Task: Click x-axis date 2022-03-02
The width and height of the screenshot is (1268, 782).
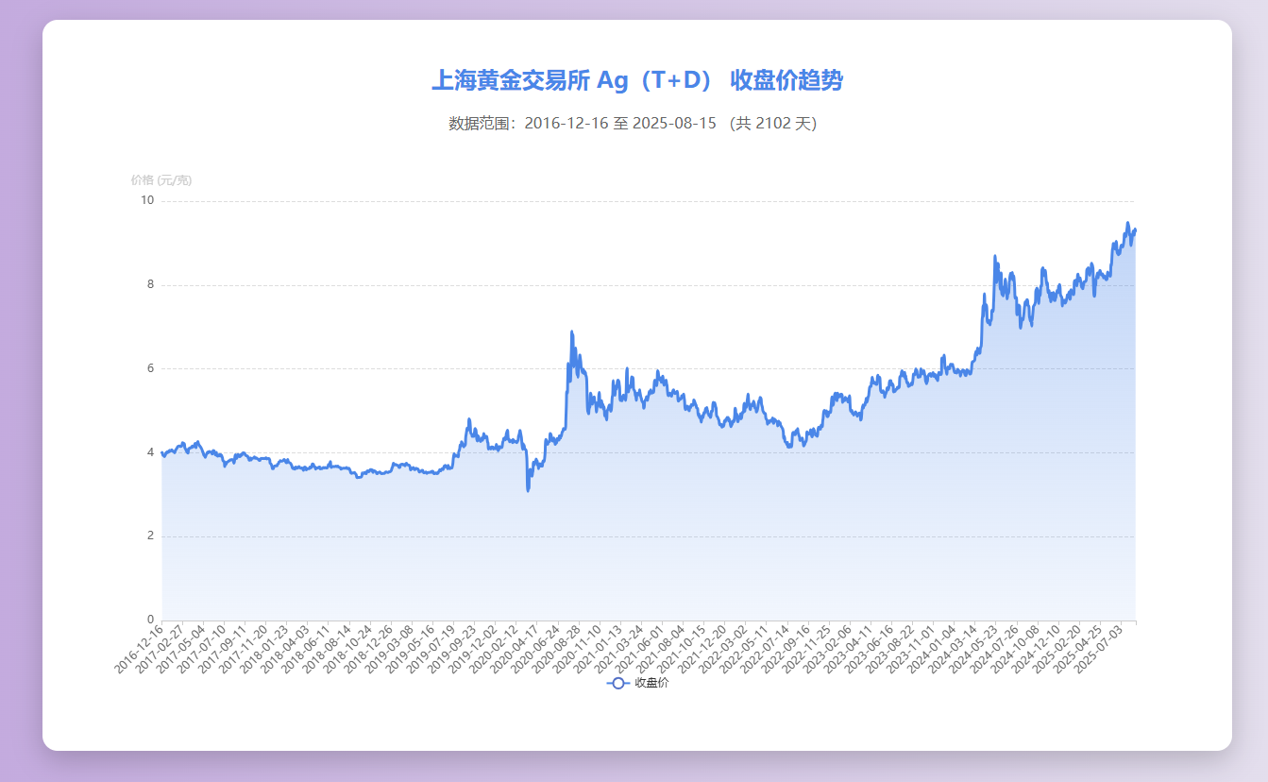Action: point(721,649)
